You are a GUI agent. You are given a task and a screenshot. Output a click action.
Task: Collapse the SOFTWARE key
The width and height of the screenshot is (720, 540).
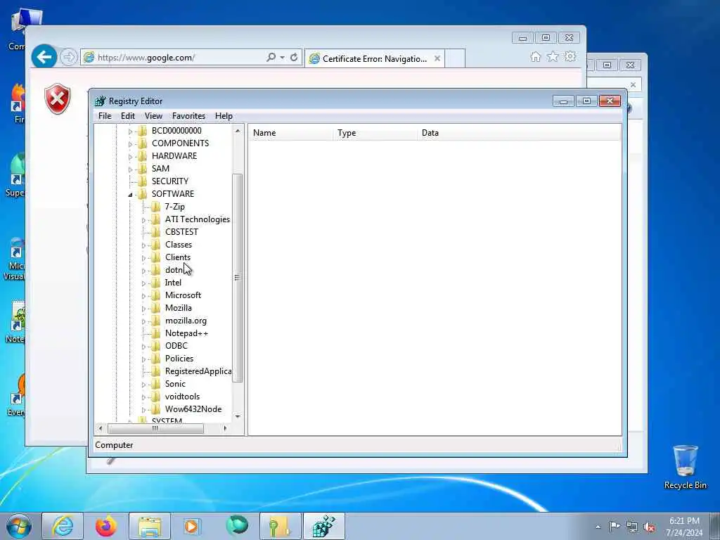[130, 195]
